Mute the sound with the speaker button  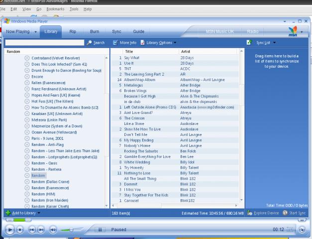[53, 230]
